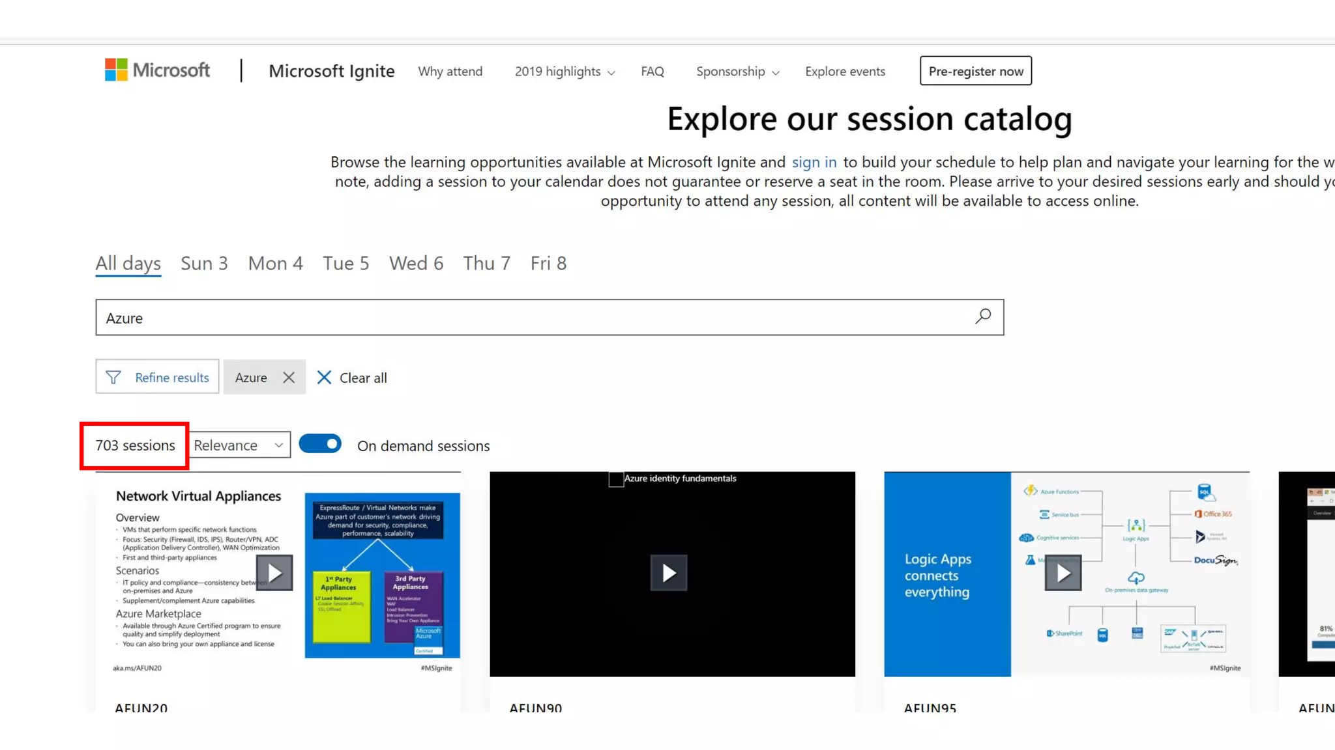1335x750 pixels.
Task: Click the Pre-register now button
Action: point(975,71)
